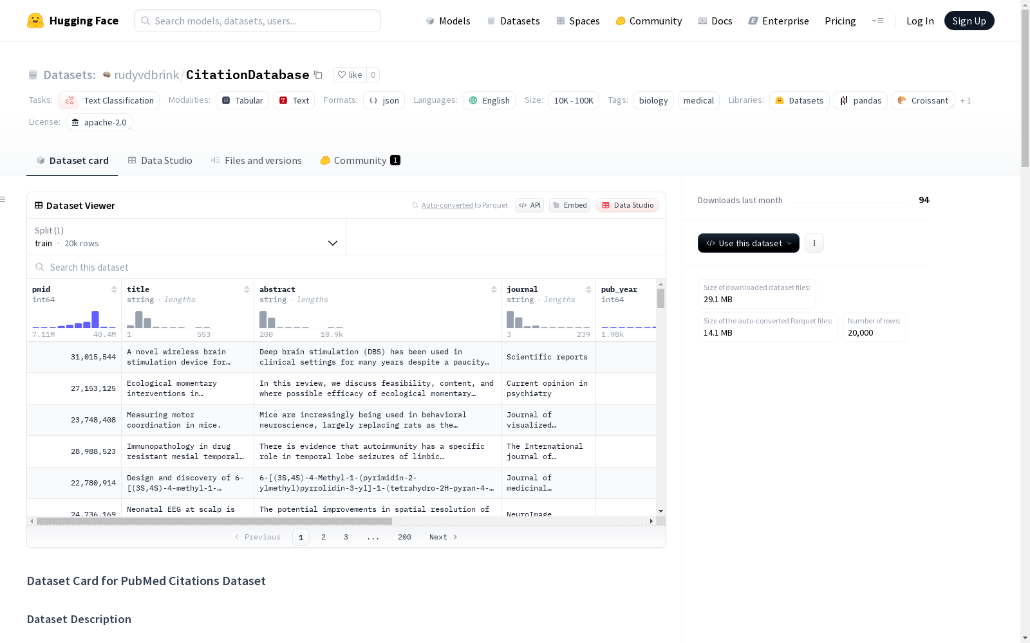Viewport: 1030px width, 643px height.
Task: Open API button in Dataset Viewer
Action: pyautogui.click(x=530, y=205)
